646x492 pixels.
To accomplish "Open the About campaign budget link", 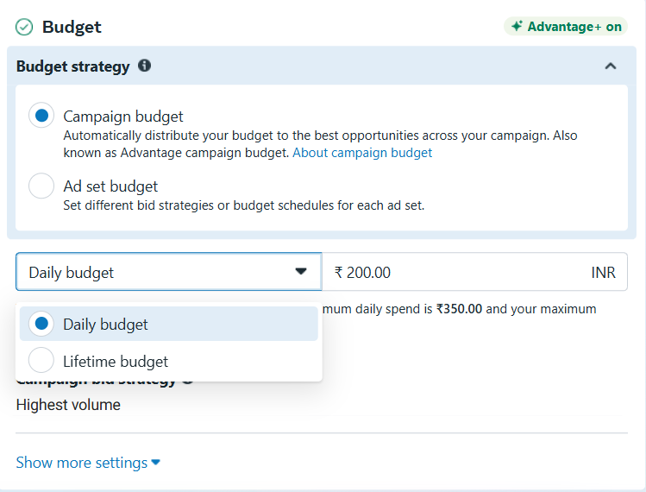I will click(362, 153).
